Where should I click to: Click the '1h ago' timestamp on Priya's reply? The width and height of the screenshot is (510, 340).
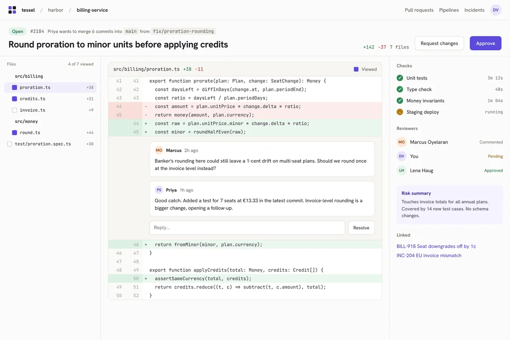pyautogui.click(x=187, y=190)
